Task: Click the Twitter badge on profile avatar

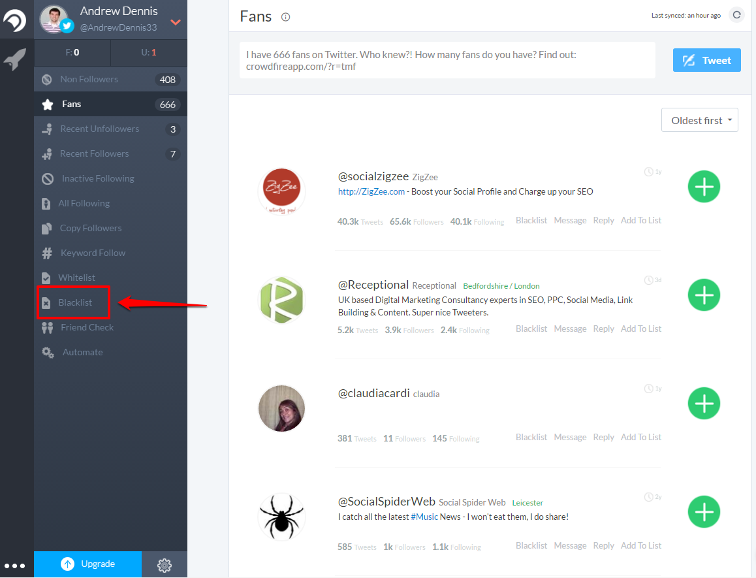Action: pyautogui.click(x=67, y=26)
